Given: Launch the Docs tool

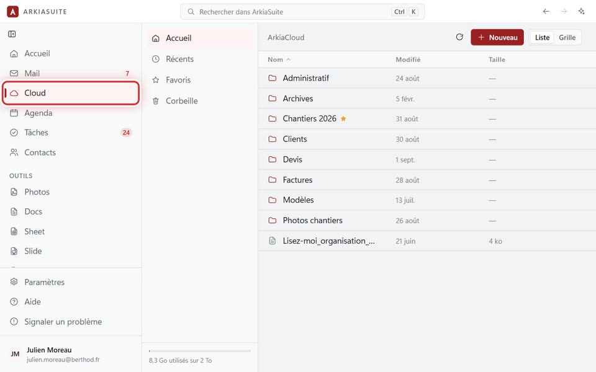Looking at the screenshot, I should (71, 211).
